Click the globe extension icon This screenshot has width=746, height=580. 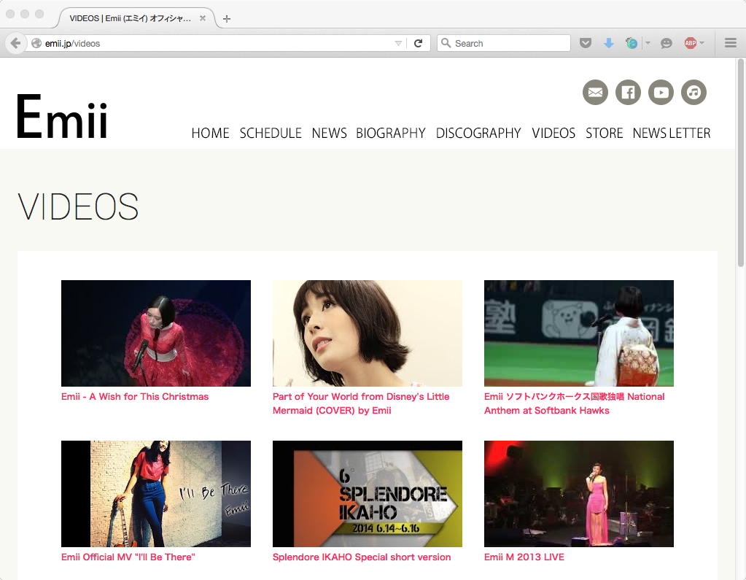pyautogui.click(x=632, y=43)
